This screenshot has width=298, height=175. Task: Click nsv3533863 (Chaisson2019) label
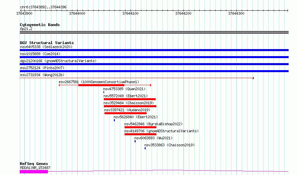pos(169,145)
